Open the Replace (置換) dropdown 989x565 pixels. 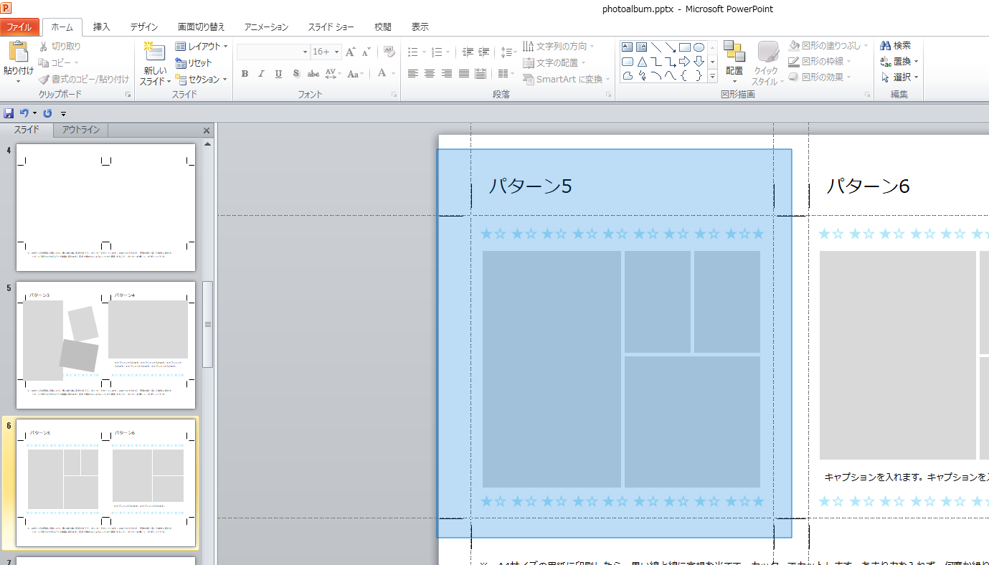(x=899, y=61)
